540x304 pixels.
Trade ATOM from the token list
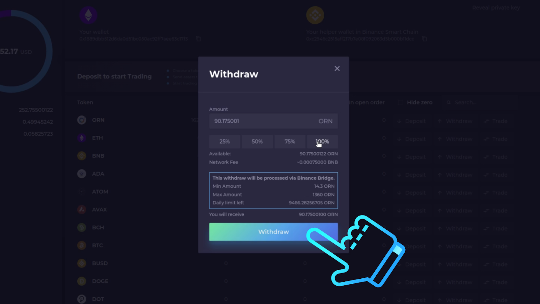tap(495, 193)
